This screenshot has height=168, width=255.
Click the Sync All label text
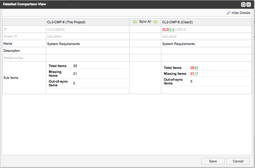pyautogui.click(x=145, y=22)
